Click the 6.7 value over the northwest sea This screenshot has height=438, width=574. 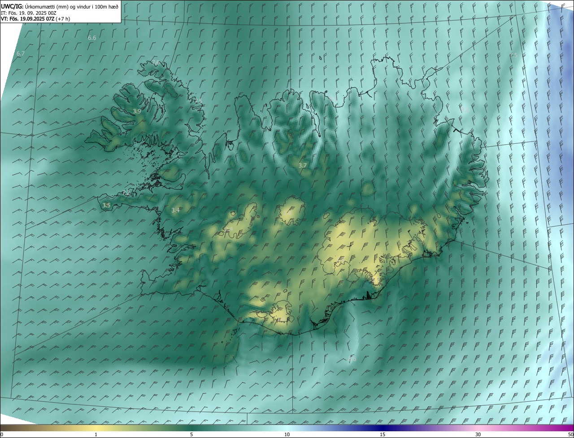[x=20, y=54]
